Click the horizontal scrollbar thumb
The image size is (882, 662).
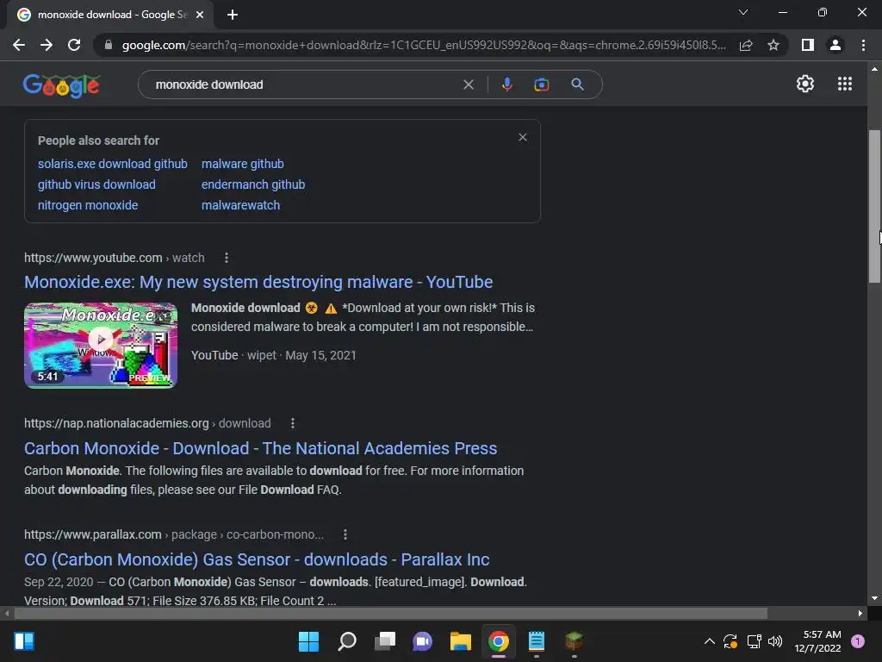[x=391, y=613]
